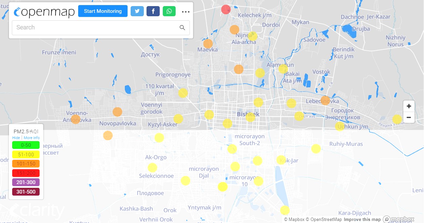Click the green 0-50 legend swatch
Viewport: 424px width, 223px height.
click(26, 145)
